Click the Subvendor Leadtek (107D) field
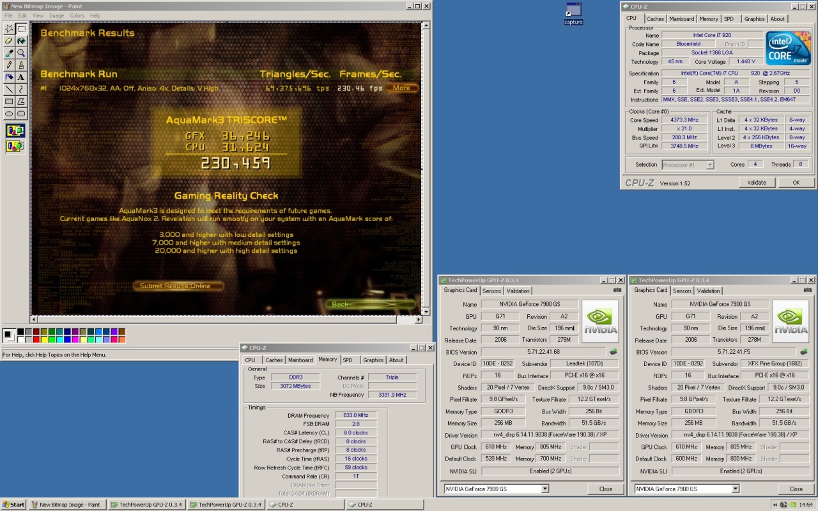The height and width of the screenshot is (511, 818). pyautogui.click(x=584, y=363)
